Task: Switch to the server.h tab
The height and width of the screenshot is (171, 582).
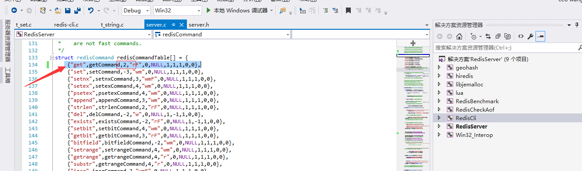Action: [x=199, y=25]
